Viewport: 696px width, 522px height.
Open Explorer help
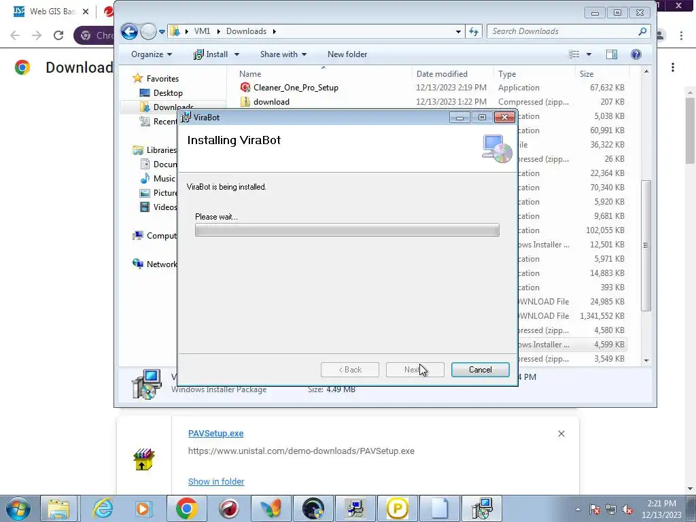[x=636, y=54]
